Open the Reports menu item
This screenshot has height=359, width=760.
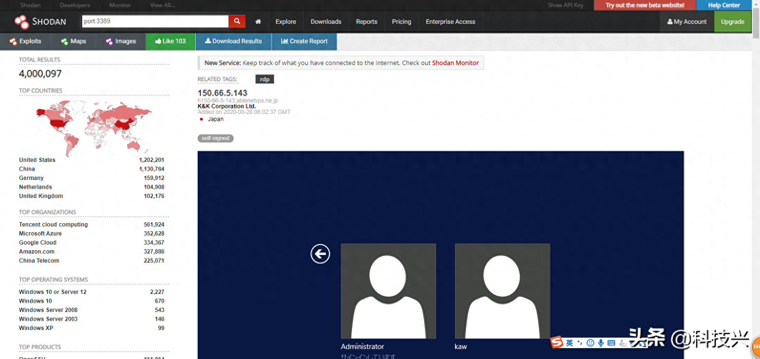pos(367,22)
